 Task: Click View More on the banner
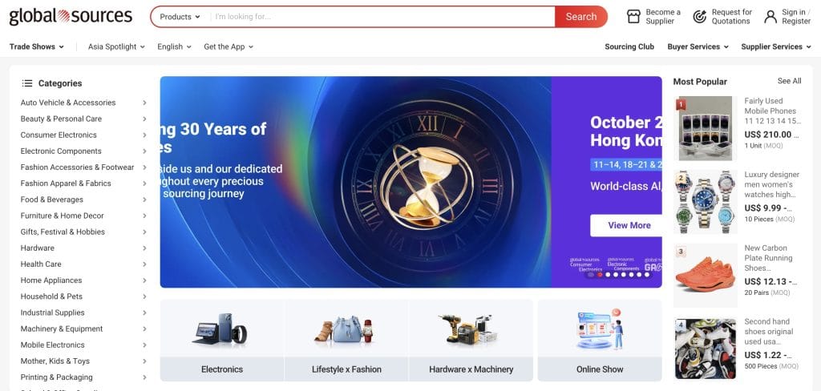[629, 225]
